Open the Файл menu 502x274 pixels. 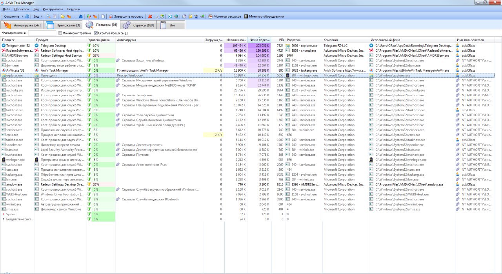click(6, 9)
